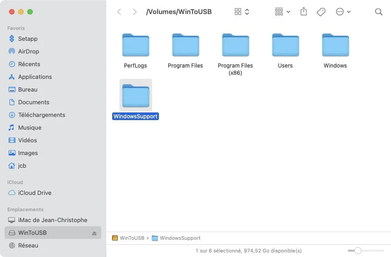The height and width of the screenshot is (257, 391).
Task: Go back with the left arrow
Action: [119, 12]
